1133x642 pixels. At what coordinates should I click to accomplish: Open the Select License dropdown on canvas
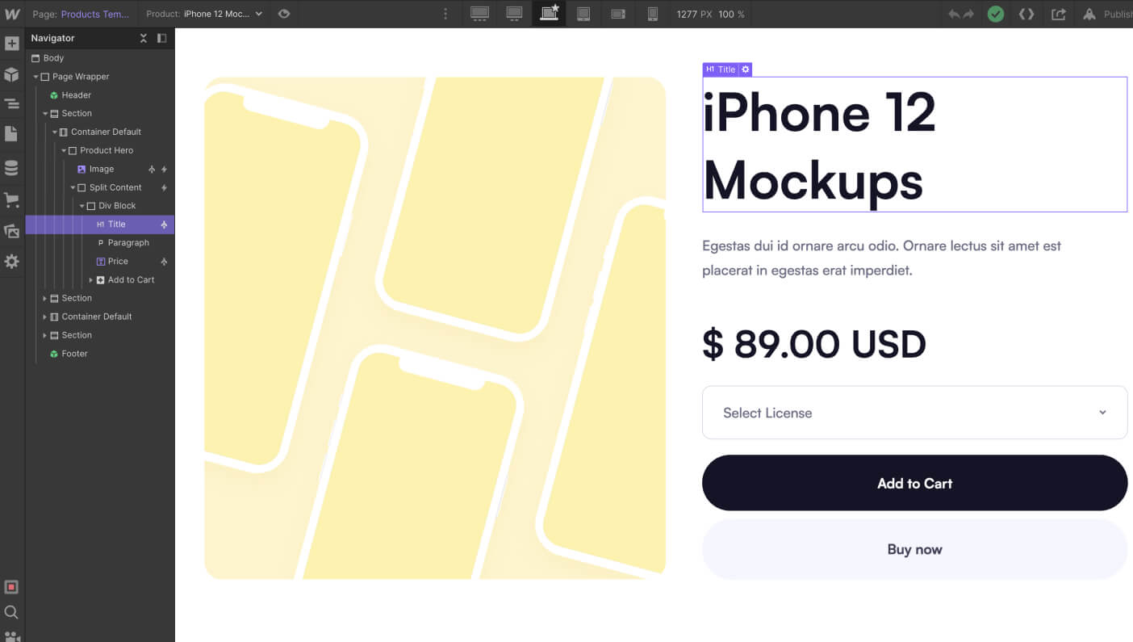[x=915, y=412]
